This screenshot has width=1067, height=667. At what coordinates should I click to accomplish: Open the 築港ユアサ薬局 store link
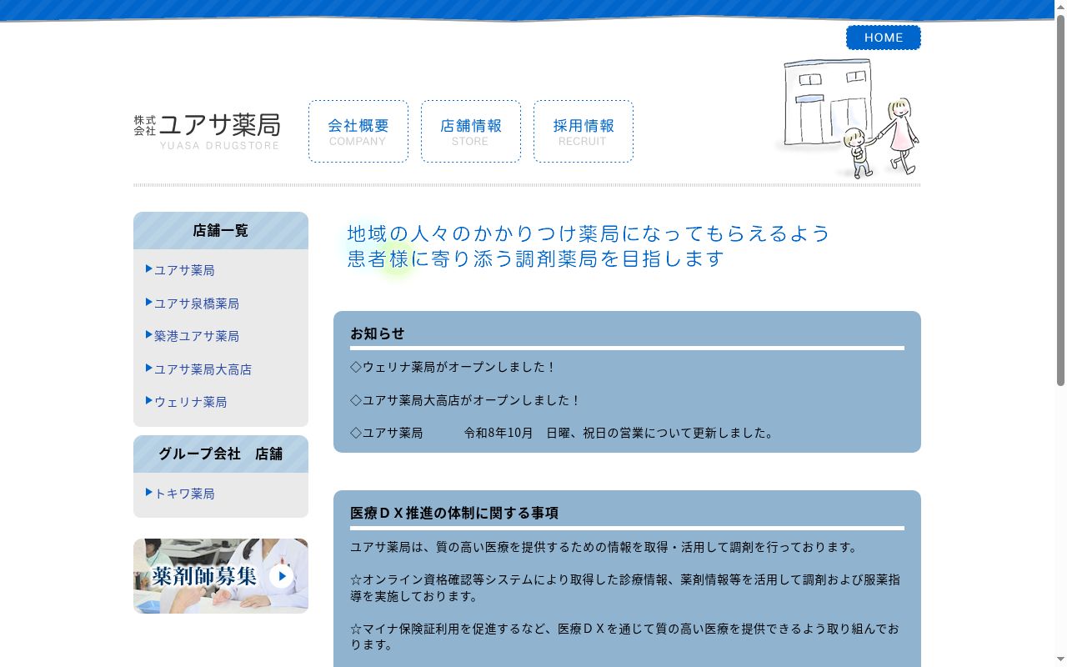point(197,336)
